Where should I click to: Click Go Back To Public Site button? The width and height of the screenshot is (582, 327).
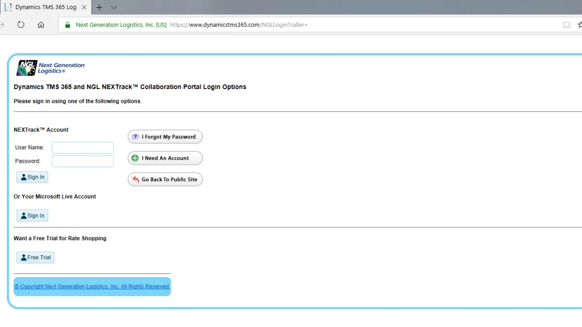tap(165, 180)
